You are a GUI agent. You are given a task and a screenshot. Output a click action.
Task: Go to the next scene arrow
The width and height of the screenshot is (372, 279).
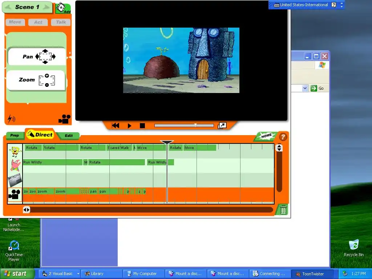click(x=46, y=7)
